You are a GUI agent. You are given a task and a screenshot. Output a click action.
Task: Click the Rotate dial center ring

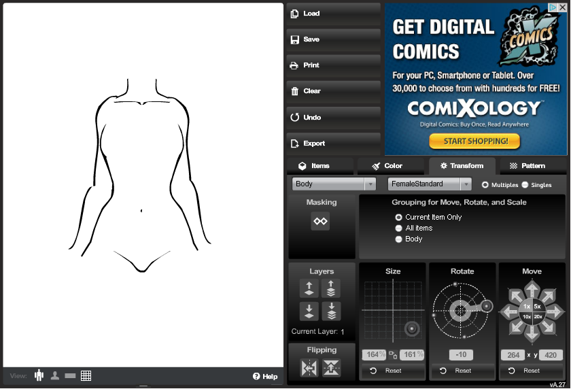coord(460,311)
